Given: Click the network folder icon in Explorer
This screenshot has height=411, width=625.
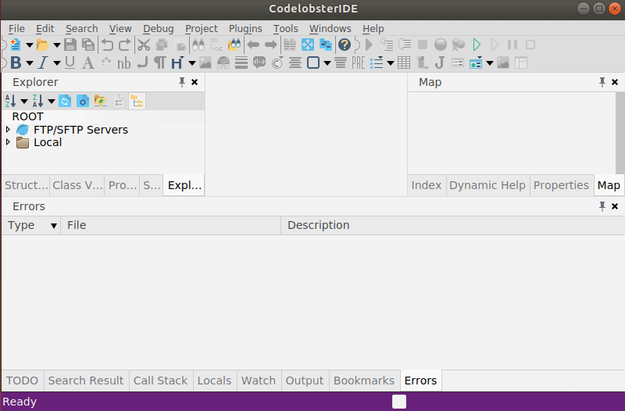Looking at the screenshot, I should 101,102.
